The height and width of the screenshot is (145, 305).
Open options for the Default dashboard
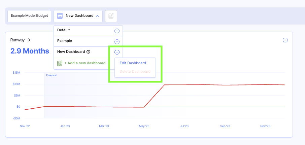[x=117, y=31]
